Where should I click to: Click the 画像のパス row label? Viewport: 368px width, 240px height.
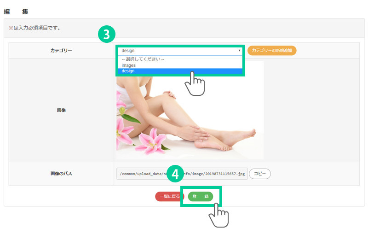61,174
